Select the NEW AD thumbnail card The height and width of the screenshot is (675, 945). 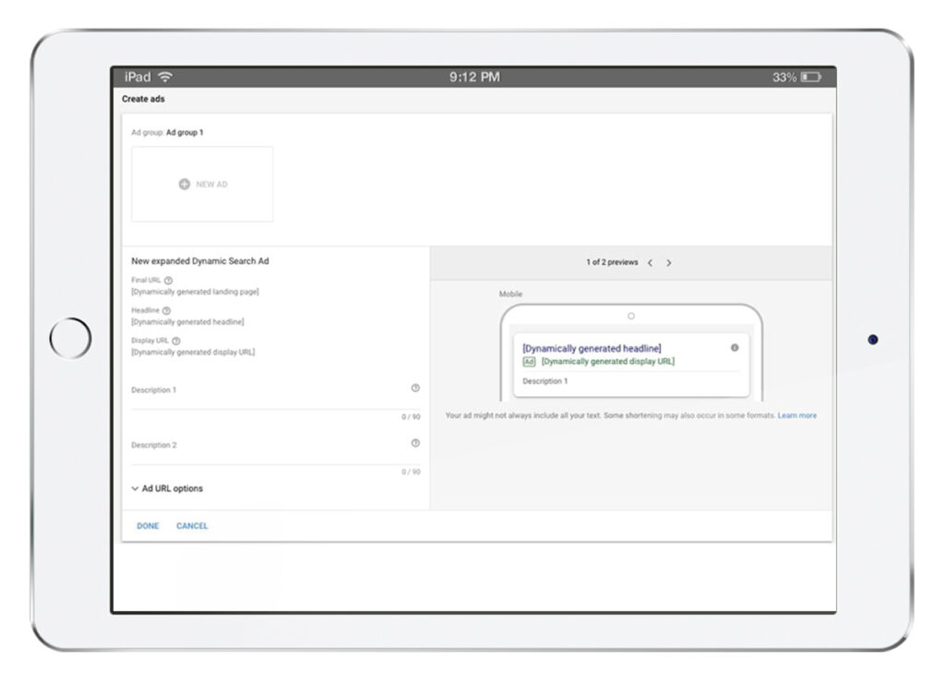click(x=202, y=184)
